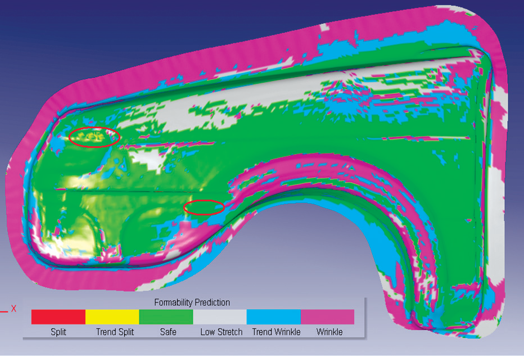
Task: Select the blue Trend Wrinkle legend swatch
Action: [x=274, y=317]
